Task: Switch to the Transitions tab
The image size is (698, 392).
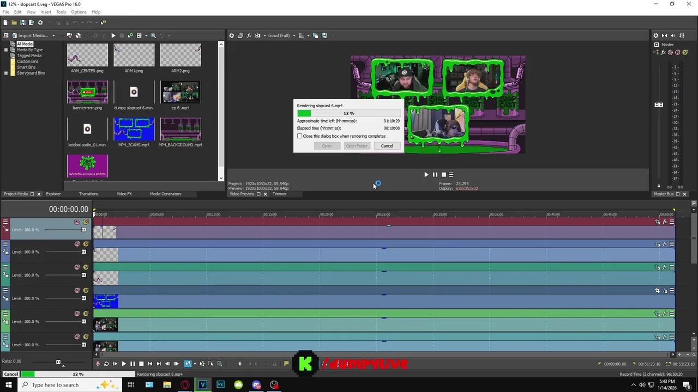Action: 89,194
